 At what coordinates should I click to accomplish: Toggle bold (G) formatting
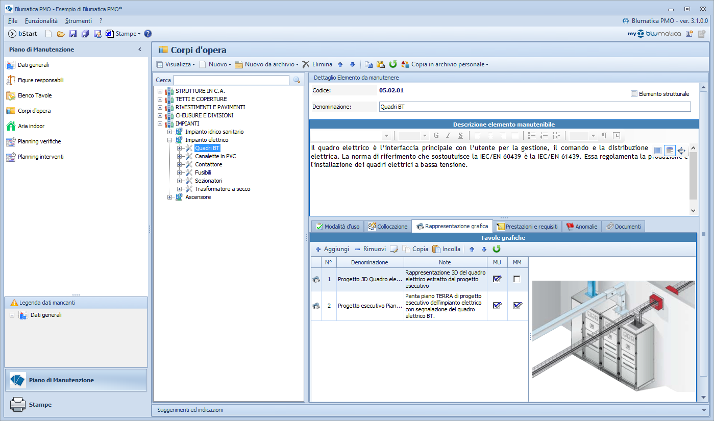436,136
